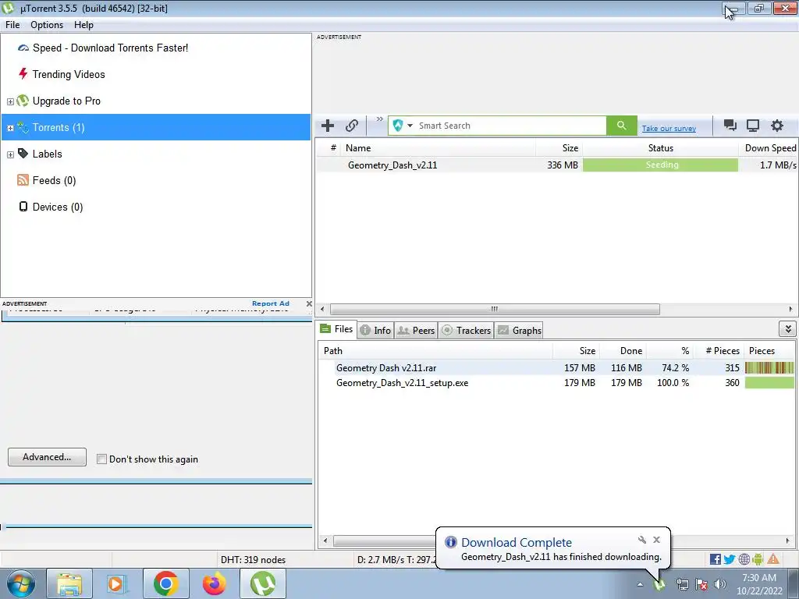
Task: Expand the Torrents (1) tree node
Action: pos(10,128)
